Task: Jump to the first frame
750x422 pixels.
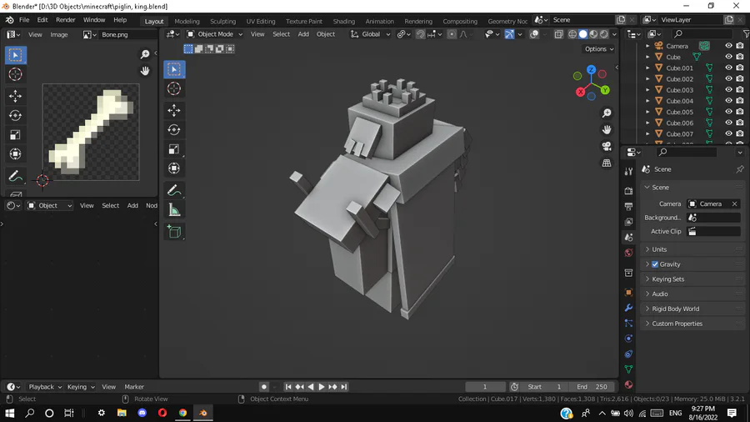Action: 288,387
